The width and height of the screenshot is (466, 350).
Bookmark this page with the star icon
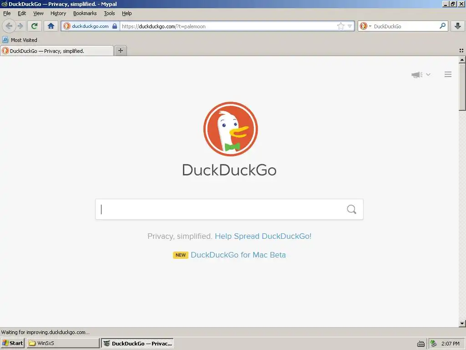pos(340,26)
